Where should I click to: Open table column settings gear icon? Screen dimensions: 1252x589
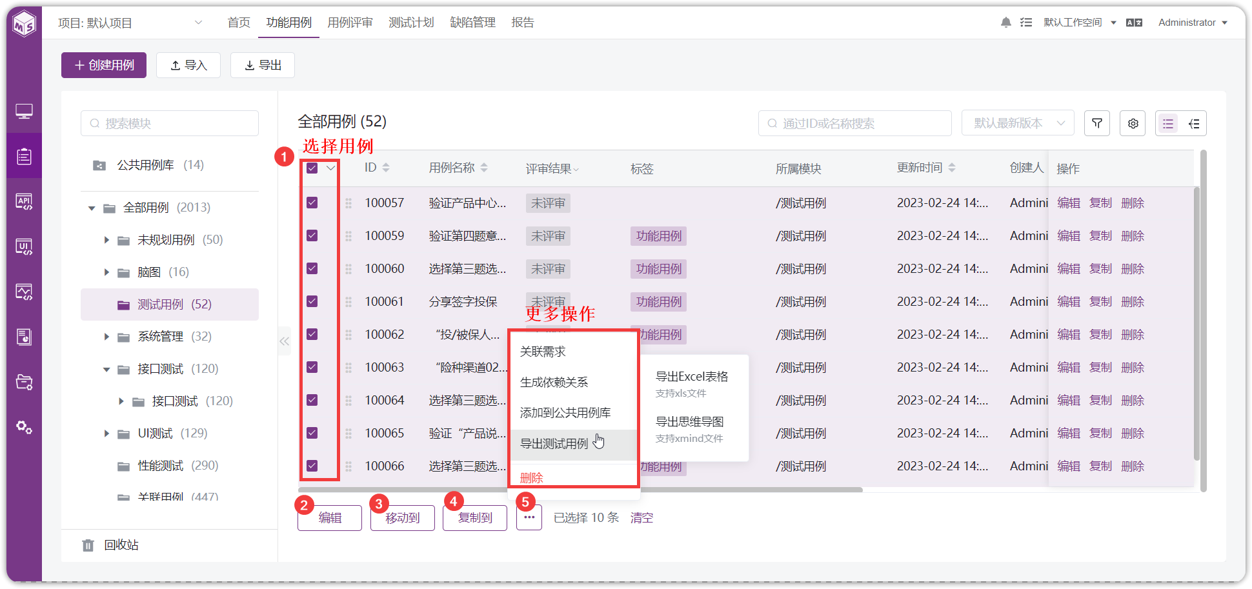pyautogui.click(x=1133, y=123)
